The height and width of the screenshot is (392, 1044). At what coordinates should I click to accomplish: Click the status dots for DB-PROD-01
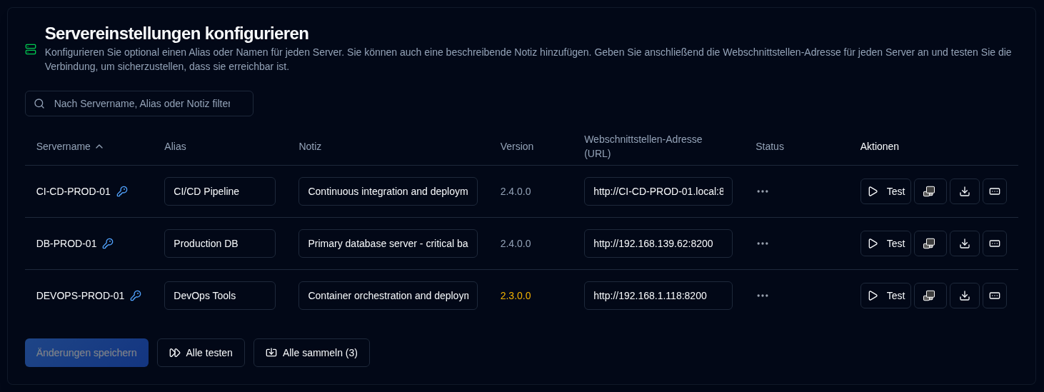pos(763,243)
